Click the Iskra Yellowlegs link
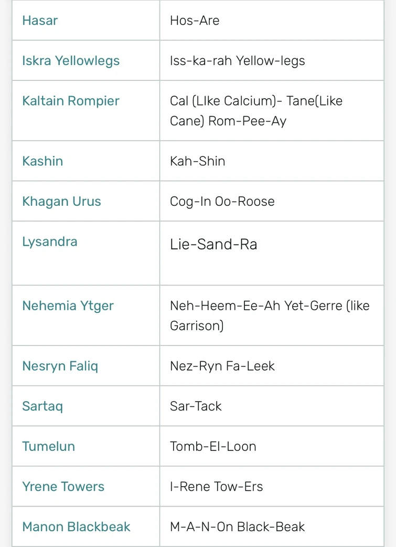 71,61
